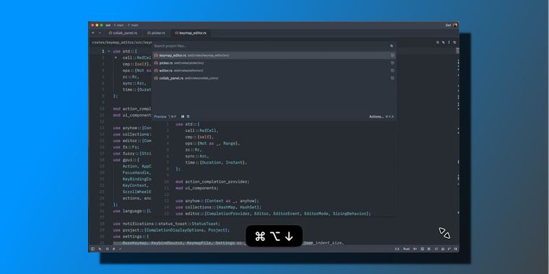Collapse the use std block on line 1
The height and width of the screenshot is (274, 549).
[x=109, y=51]
